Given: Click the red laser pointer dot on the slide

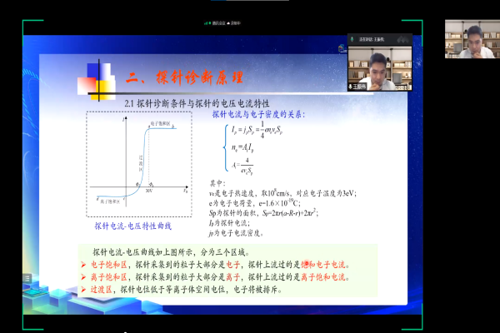Looking at the screenshot, I should pyautogui.click(x=306, y=264).
